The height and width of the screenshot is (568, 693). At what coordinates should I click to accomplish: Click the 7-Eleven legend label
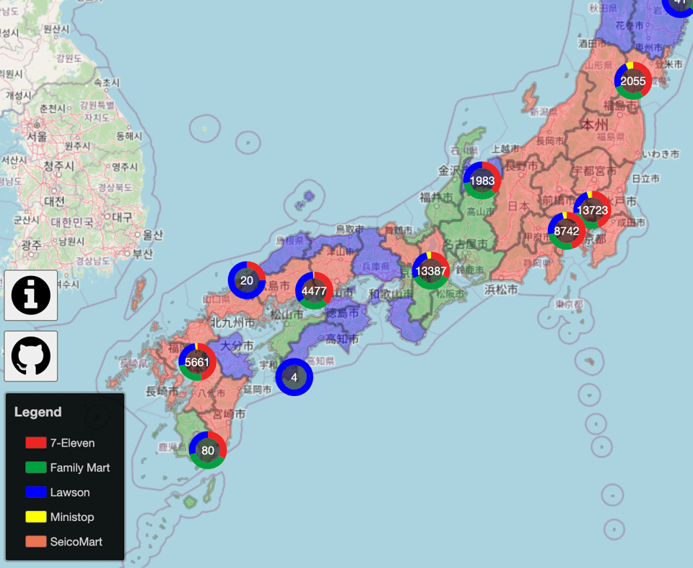point(72,443)
